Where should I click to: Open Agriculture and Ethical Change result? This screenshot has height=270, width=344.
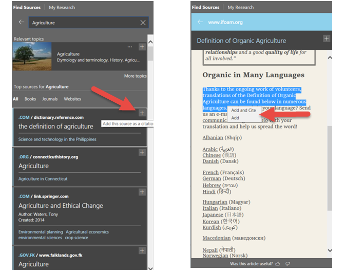61,206
